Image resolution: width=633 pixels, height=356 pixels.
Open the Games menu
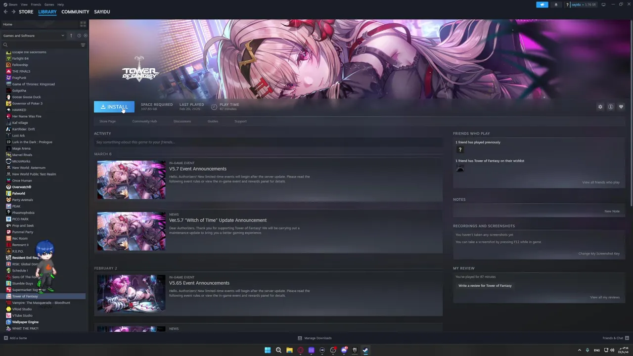(x=49, y=4)
